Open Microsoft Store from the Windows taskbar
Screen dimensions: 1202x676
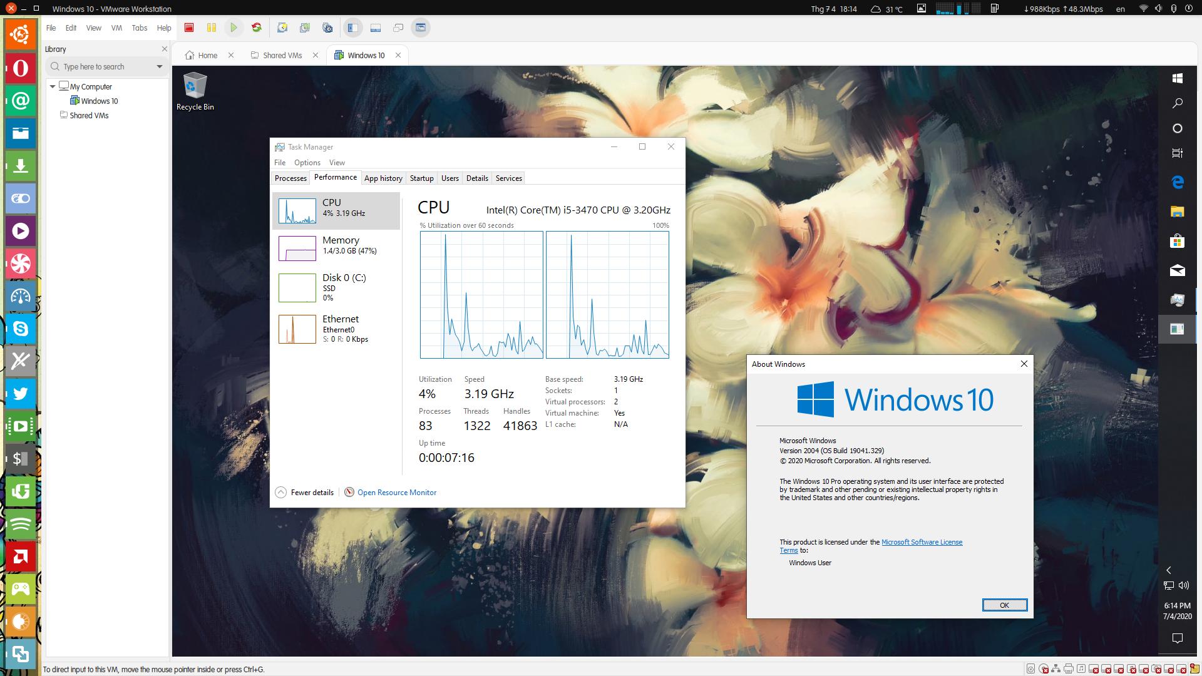pyautogui.click(x=1177, y=241)
